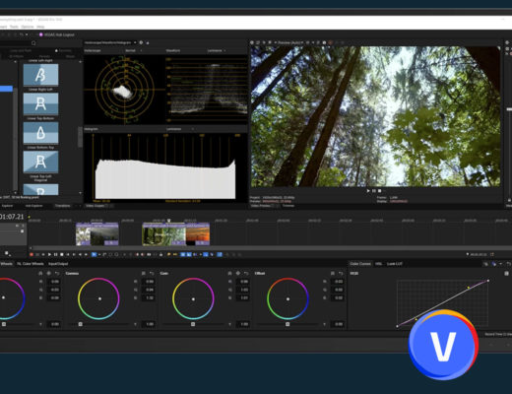Switch to the Color Curves tab

tap(360, 264)
